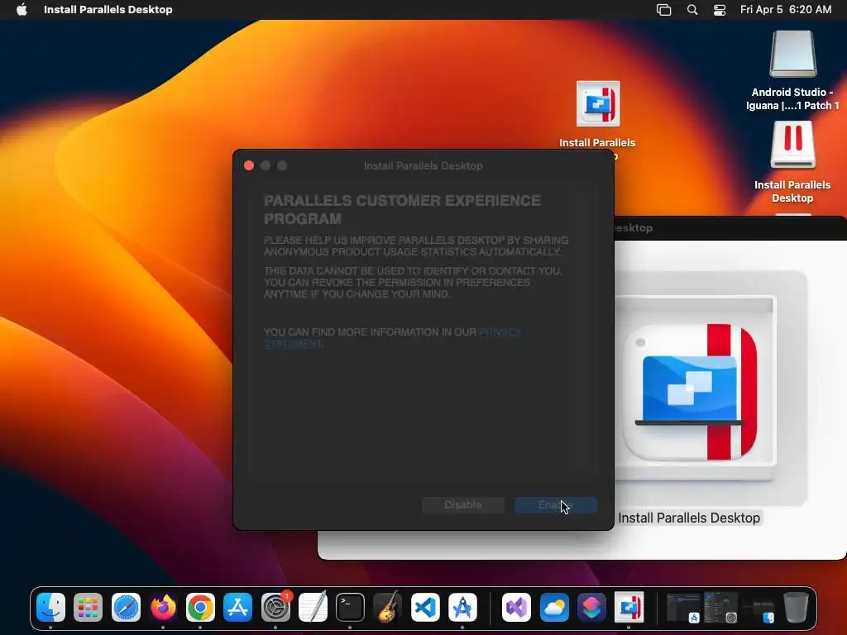Viewport: 847px width, 635px height.
Task: Open Launchpad in the dock
Action: [88, 608]
